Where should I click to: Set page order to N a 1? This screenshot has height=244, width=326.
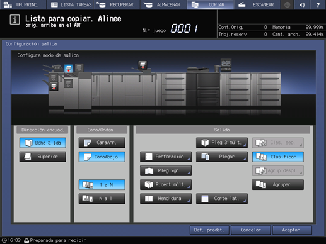[102, 199]
